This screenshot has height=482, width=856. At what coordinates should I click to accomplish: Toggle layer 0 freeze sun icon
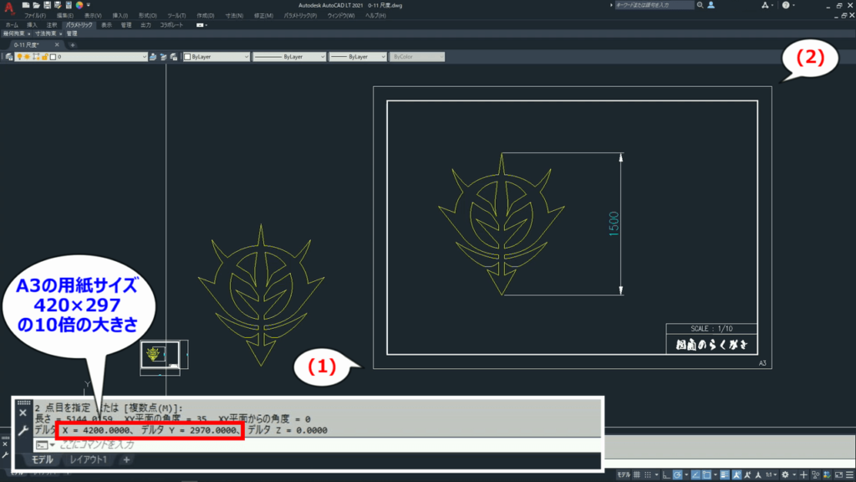(x=27, y=57)
